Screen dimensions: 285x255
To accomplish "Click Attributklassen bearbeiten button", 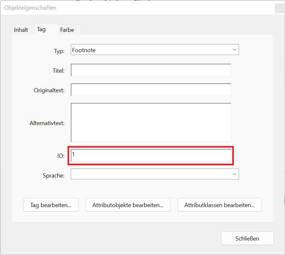I will (219, 205).
